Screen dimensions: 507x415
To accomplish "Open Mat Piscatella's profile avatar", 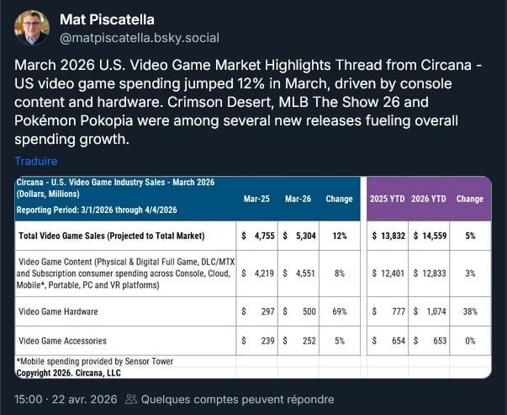I will (x=31, y=28).
